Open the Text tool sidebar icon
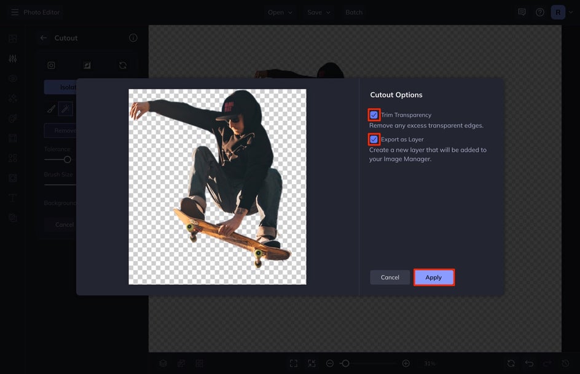 (x=13, y=198)
